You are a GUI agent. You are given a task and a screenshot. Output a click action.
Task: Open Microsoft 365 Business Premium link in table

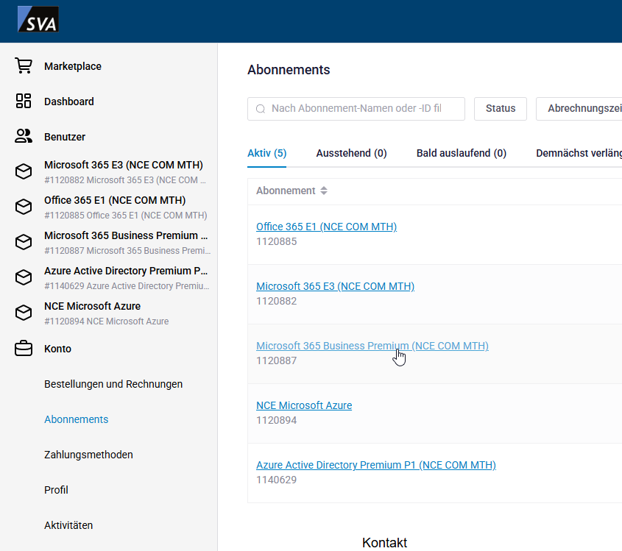click(372, 346)
